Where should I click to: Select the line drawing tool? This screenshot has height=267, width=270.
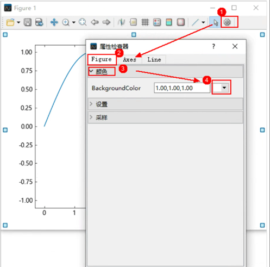click(195, 22)
